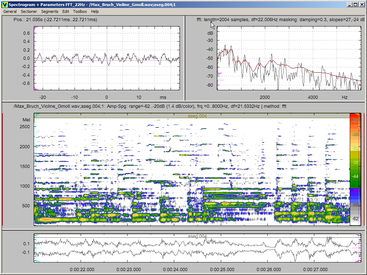This screenshot has height=275, width=367.
Task: Click the -50 dB blue color scale swatch
Action: 355,191
